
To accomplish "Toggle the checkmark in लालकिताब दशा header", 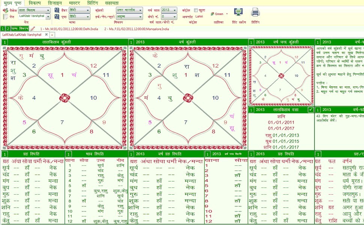I will point(311,110).
